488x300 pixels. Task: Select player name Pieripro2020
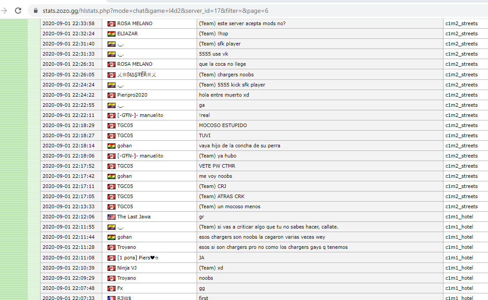click(x=132, y=95)
